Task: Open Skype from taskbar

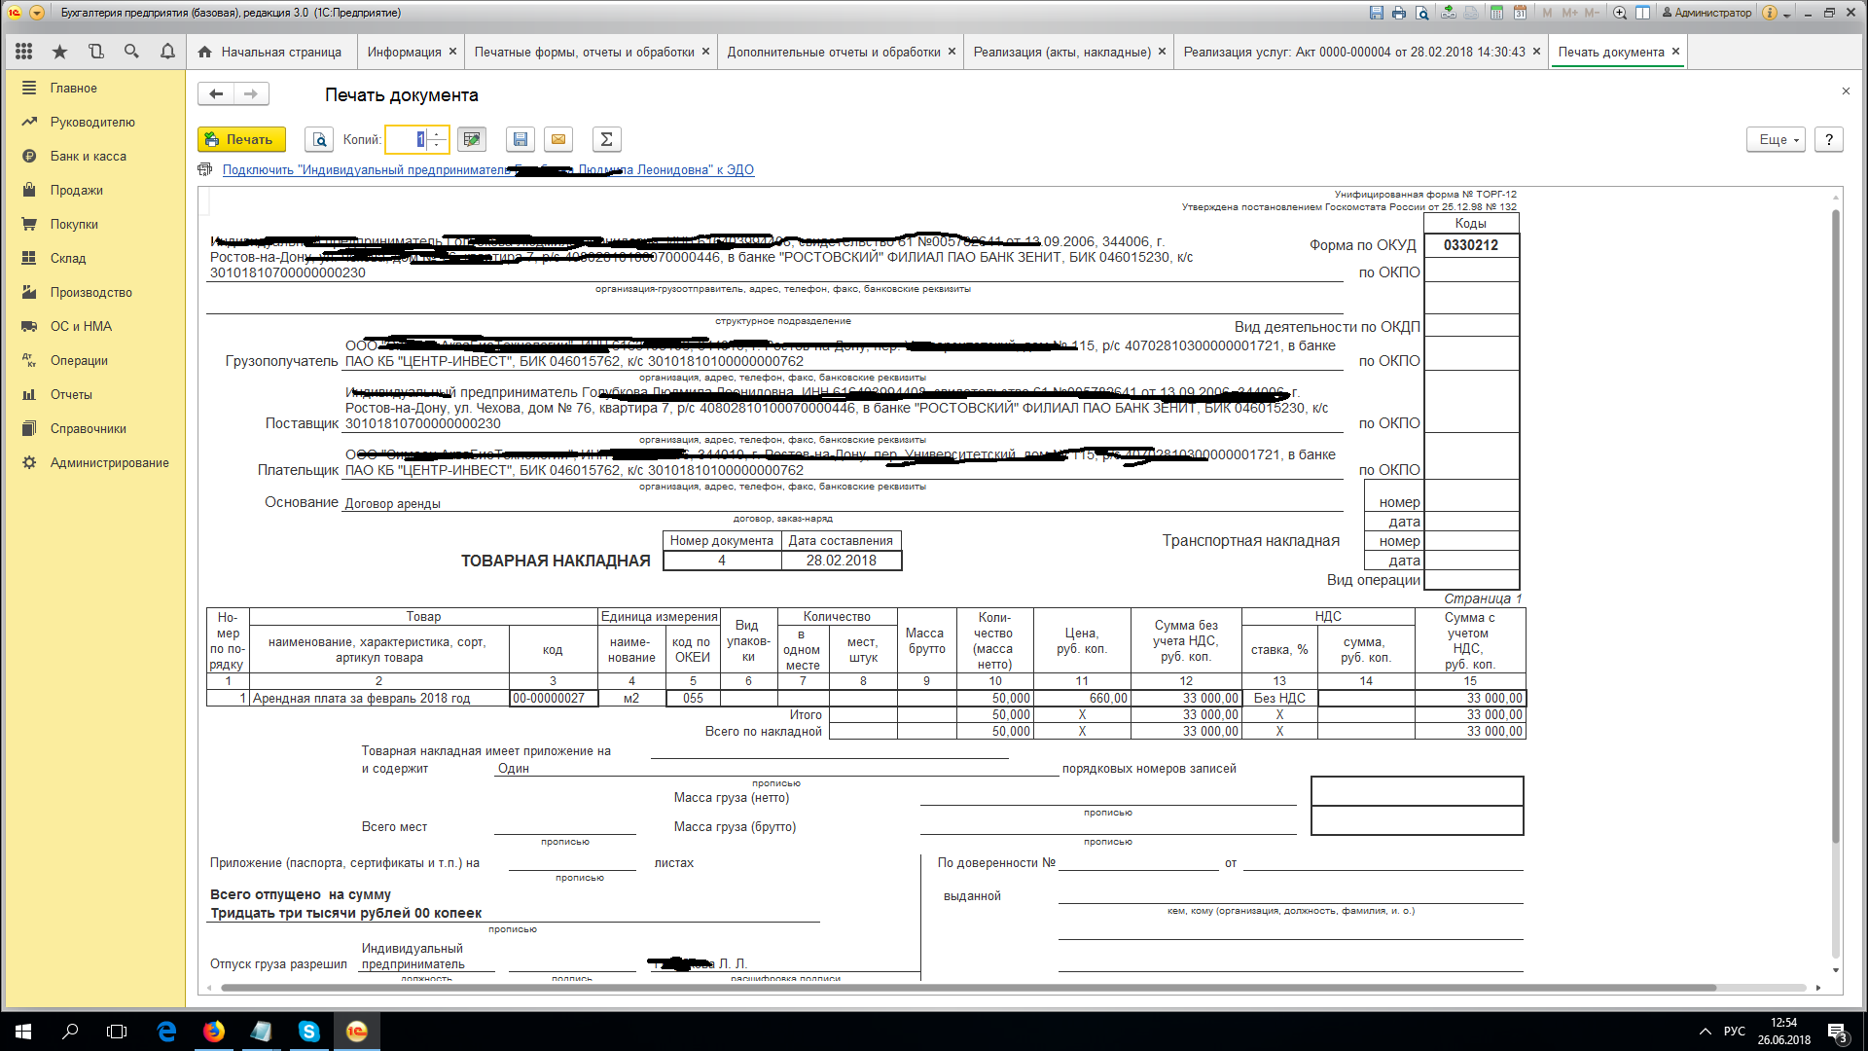Action: 309,1032
